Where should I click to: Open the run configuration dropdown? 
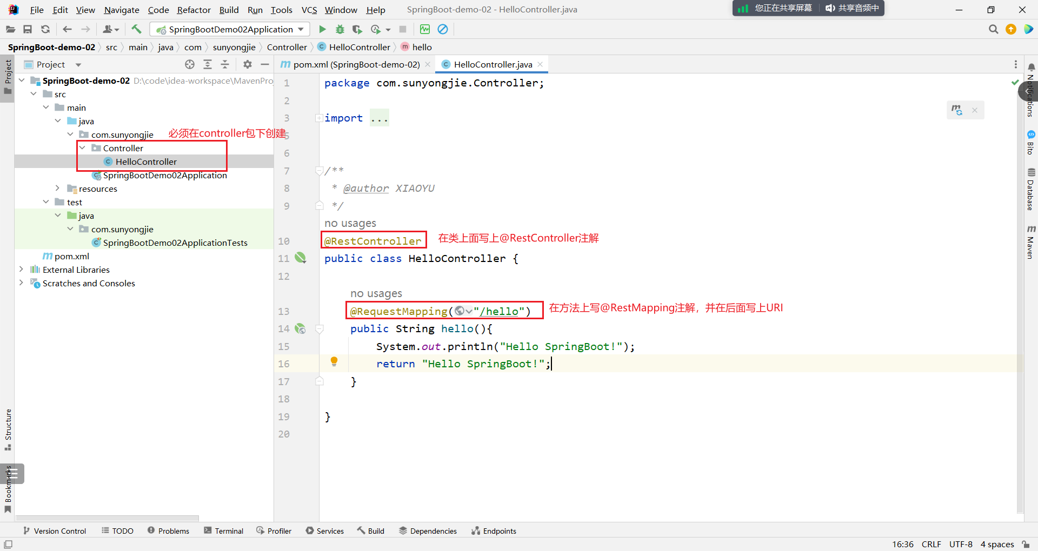click(230, 29)
